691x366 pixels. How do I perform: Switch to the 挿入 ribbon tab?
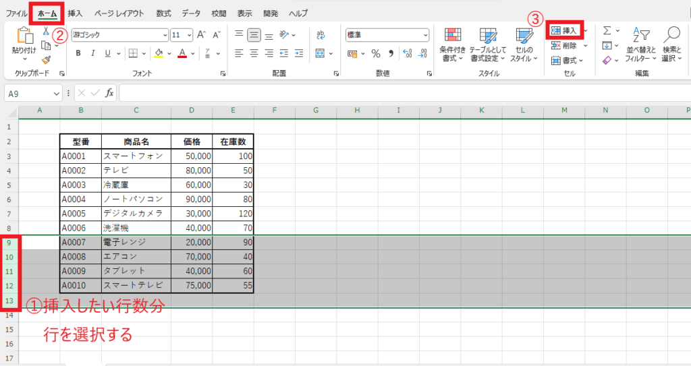point(75,13)
